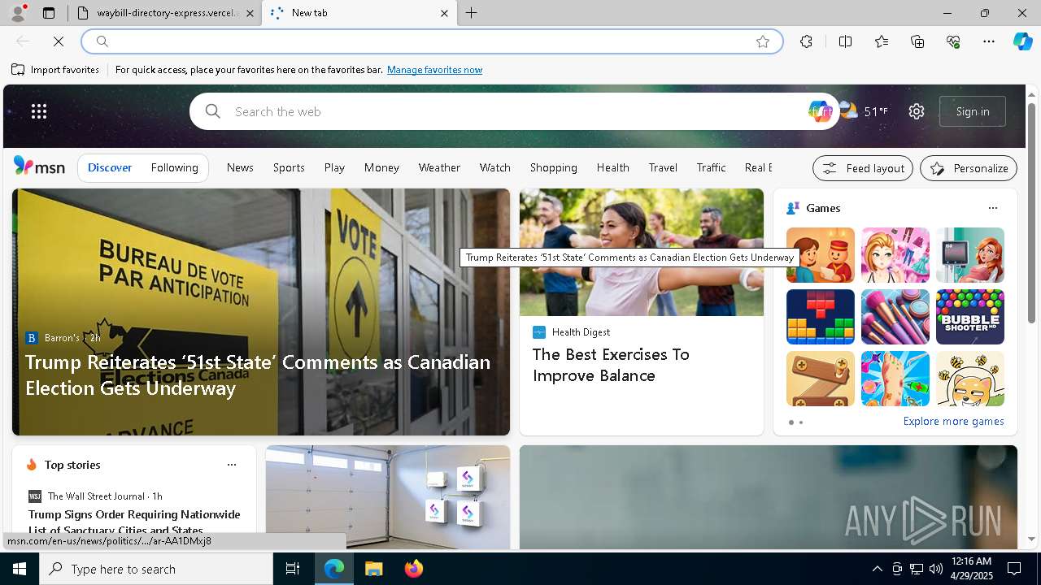Select the Following feed tab
The width and height of the screenshot is (1041, 585).
(175, 167)
